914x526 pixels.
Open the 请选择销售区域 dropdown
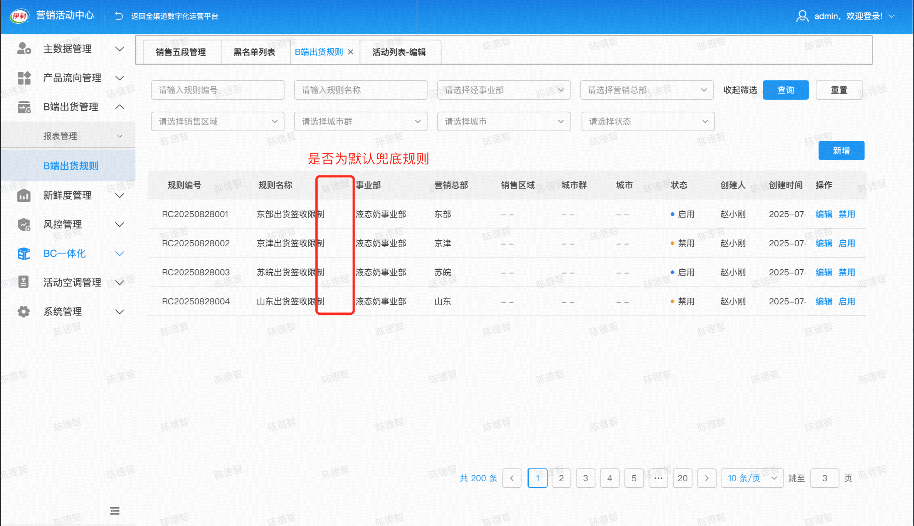tap(217, 122)
